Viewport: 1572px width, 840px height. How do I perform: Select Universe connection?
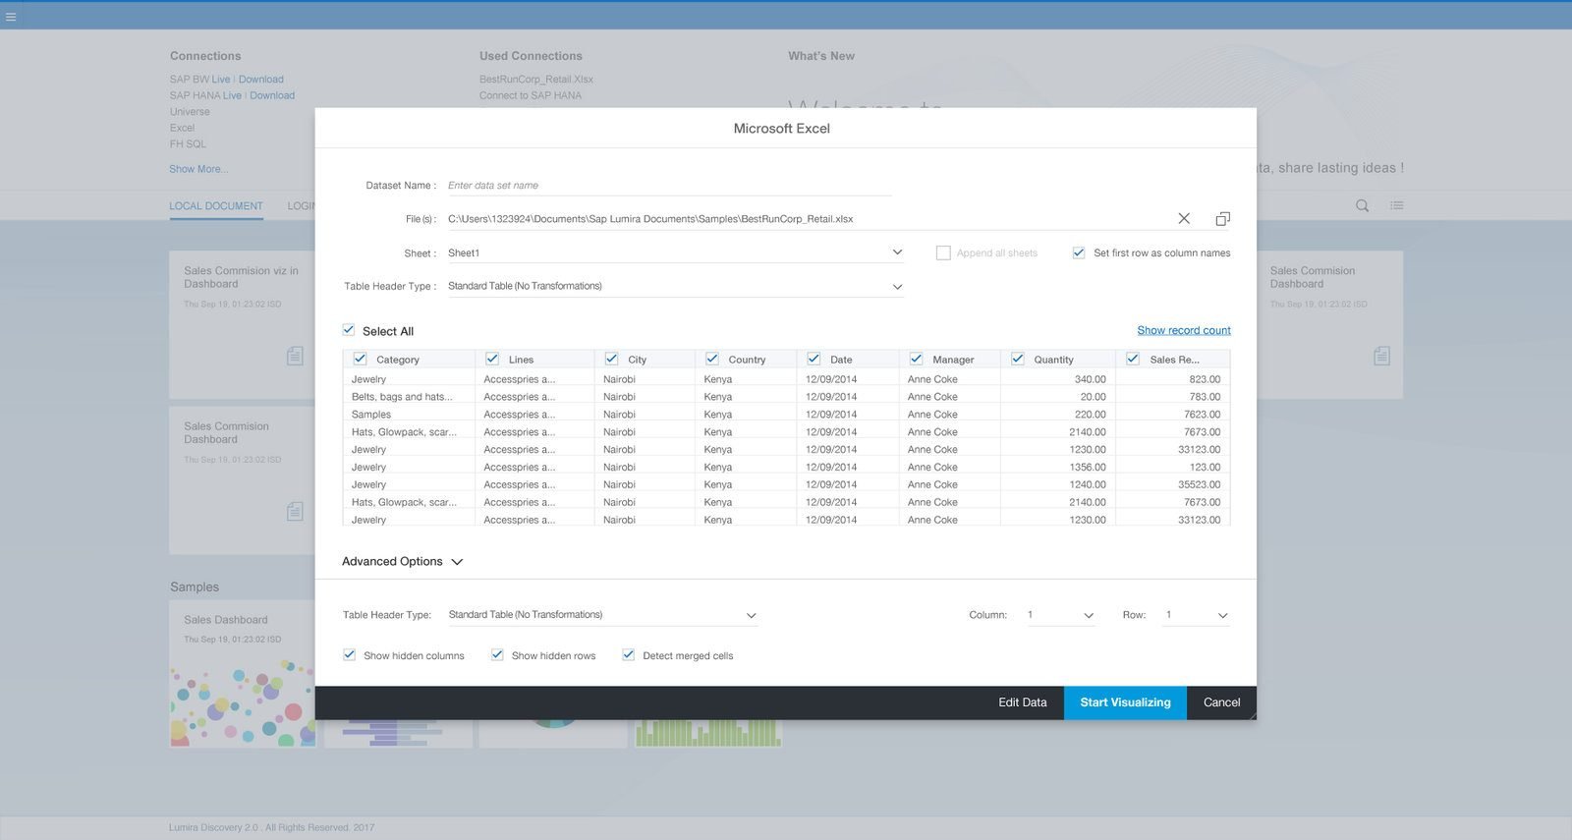pos(190,112)
